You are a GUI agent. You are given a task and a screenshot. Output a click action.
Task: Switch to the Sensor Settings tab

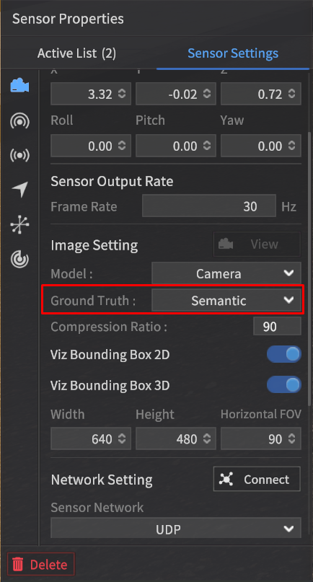pos(233,53)
